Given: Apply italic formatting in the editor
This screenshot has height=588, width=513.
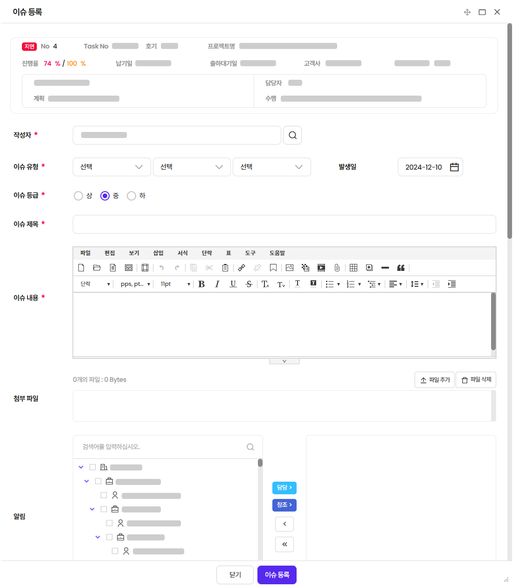Looking at the screenshot, I should 217,284.
